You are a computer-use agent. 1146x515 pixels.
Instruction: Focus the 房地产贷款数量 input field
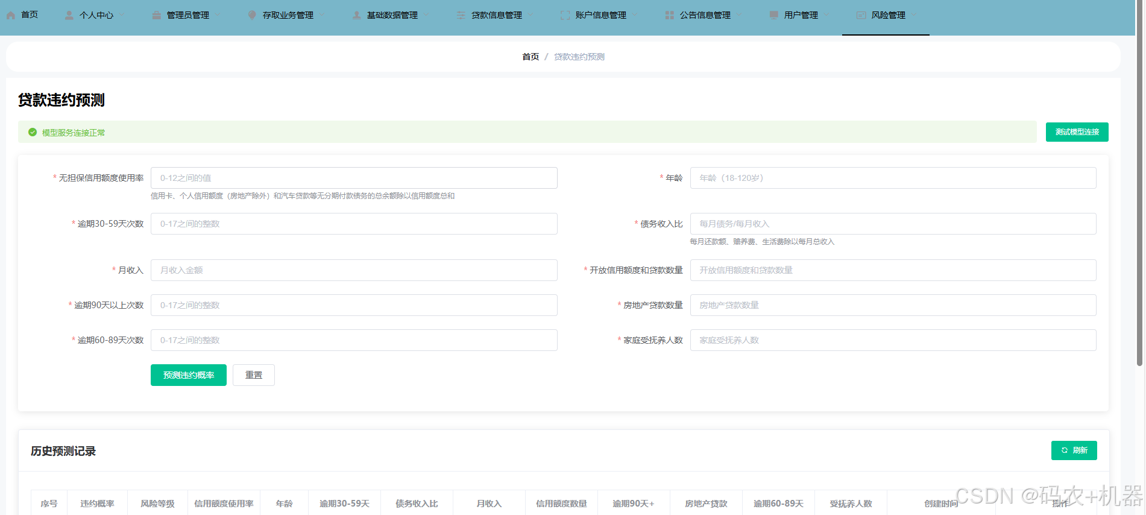tap(893, 305)
